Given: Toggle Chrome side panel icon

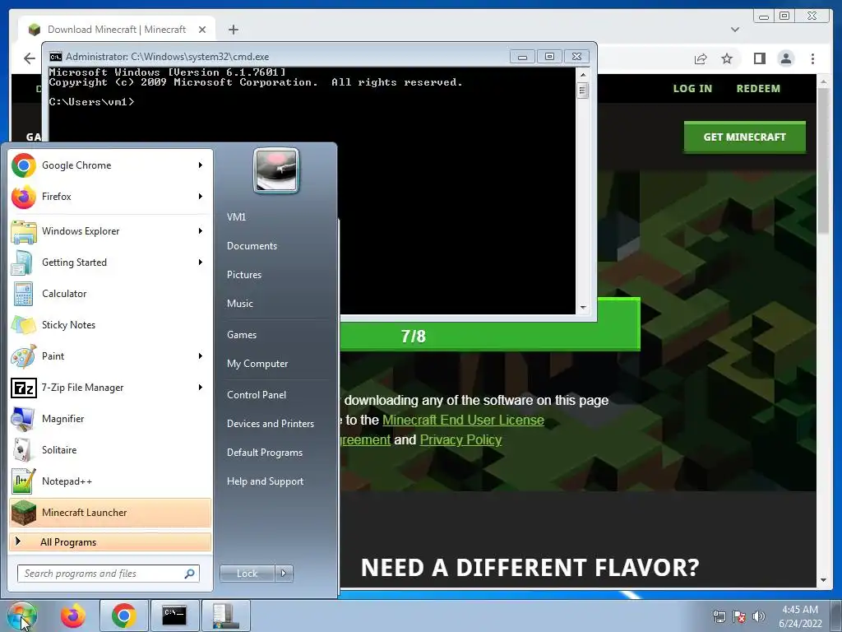Looking at the screenshot, I should 759,58.
